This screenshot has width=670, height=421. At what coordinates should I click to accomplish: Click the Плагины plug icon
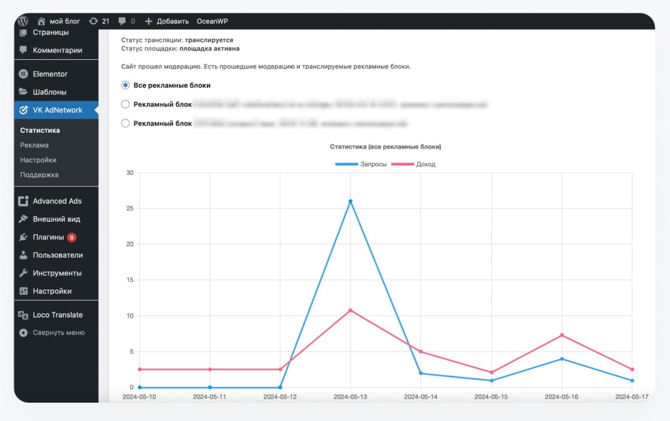coord(24,237)
